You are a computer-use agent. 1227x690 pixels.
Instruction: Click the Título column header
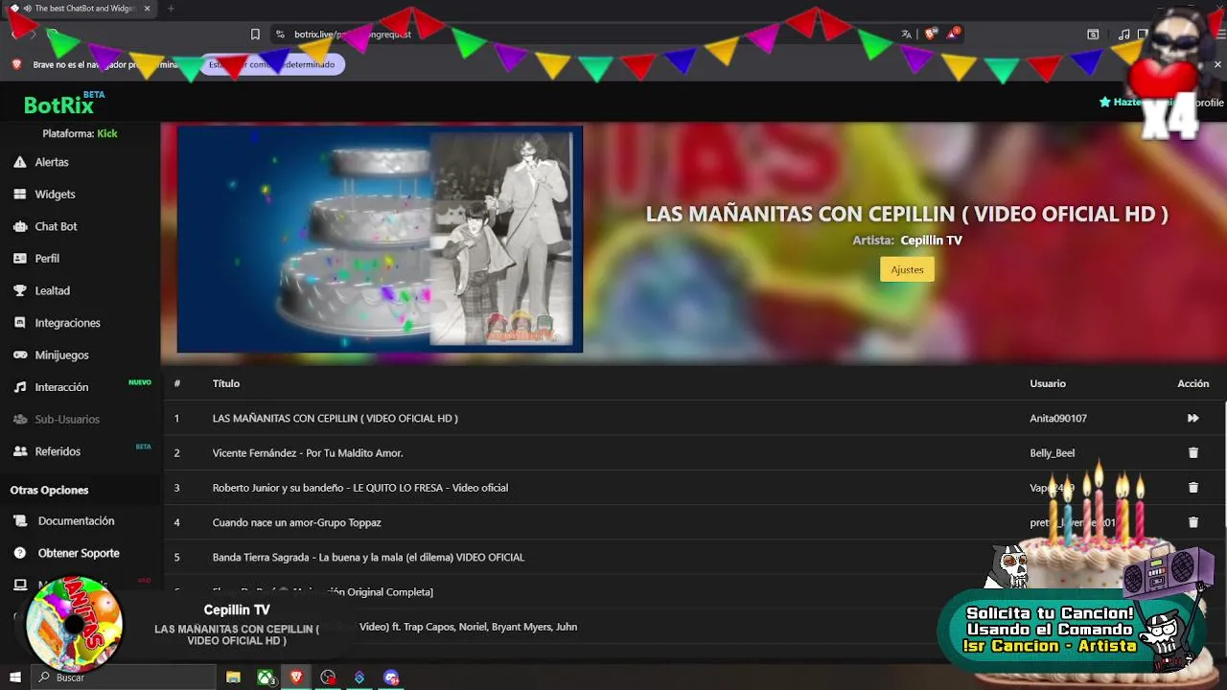pos(225,383)
